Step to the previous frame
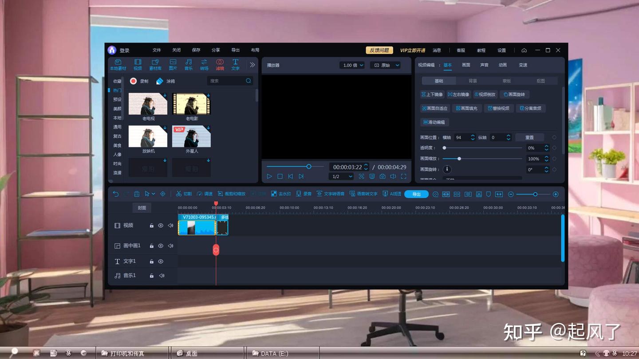The height and width of the screenshot is (359, 639). click(291, 176)
